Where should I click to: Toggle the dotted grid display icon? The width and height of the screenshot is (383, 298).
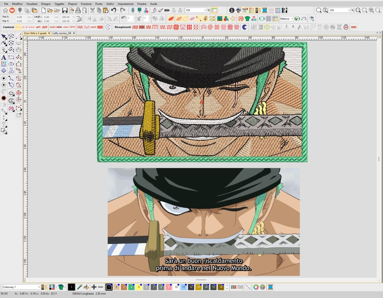(271, 10)
